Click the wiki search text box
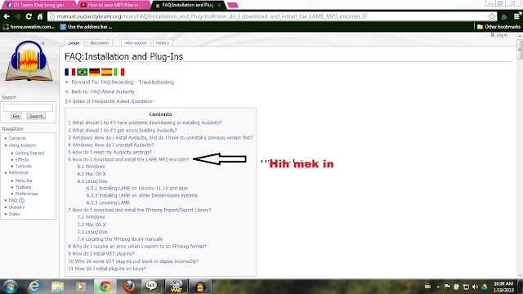 click(28, 108)
